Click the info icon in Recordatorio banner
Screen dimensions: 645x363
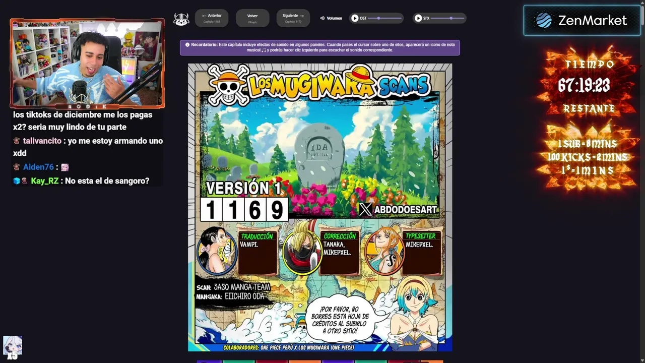(x=187, y=44)
